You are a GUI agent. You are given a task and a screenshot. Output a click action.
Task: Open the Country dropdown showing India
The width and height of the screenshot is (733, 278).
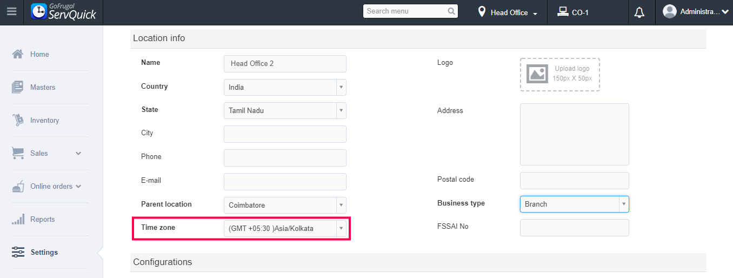point(285,87)
